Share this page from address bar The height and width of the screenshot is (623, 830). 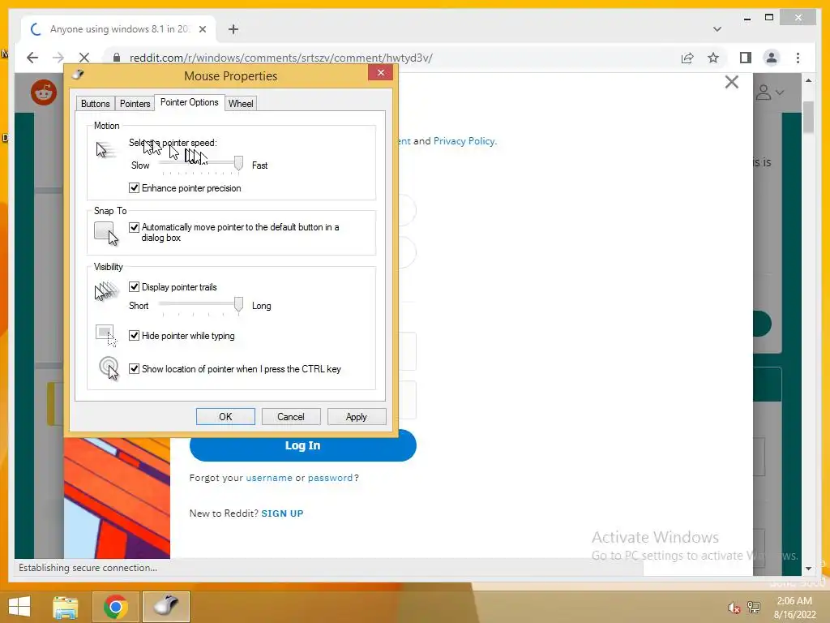point(687,58)
